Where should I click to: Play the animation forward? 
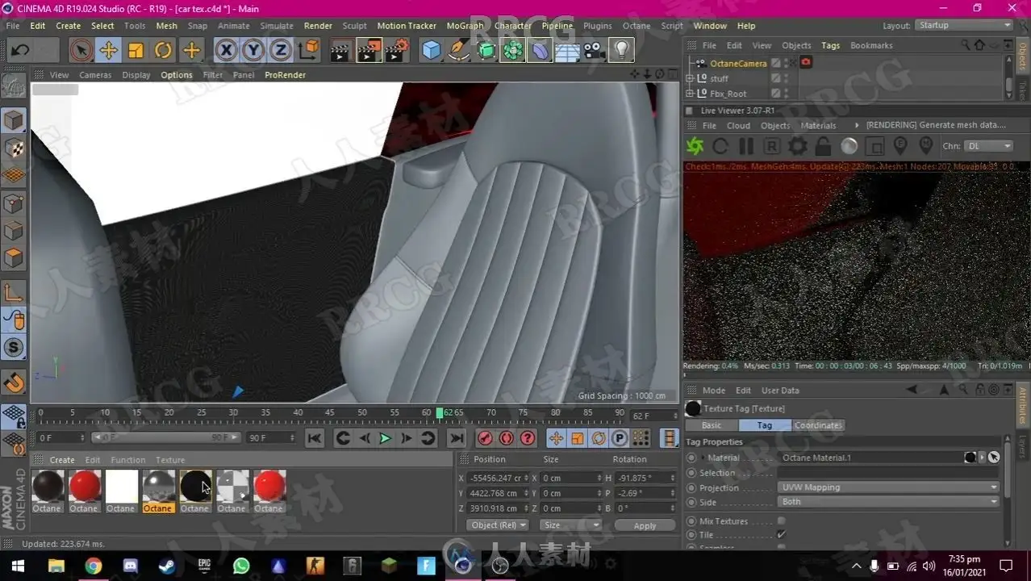point(386,438)
